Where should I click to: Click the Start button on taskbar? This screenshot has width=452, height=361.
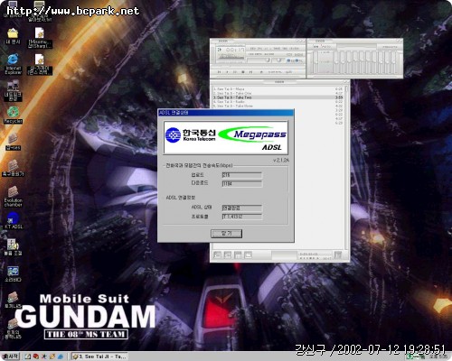(11, 356)
